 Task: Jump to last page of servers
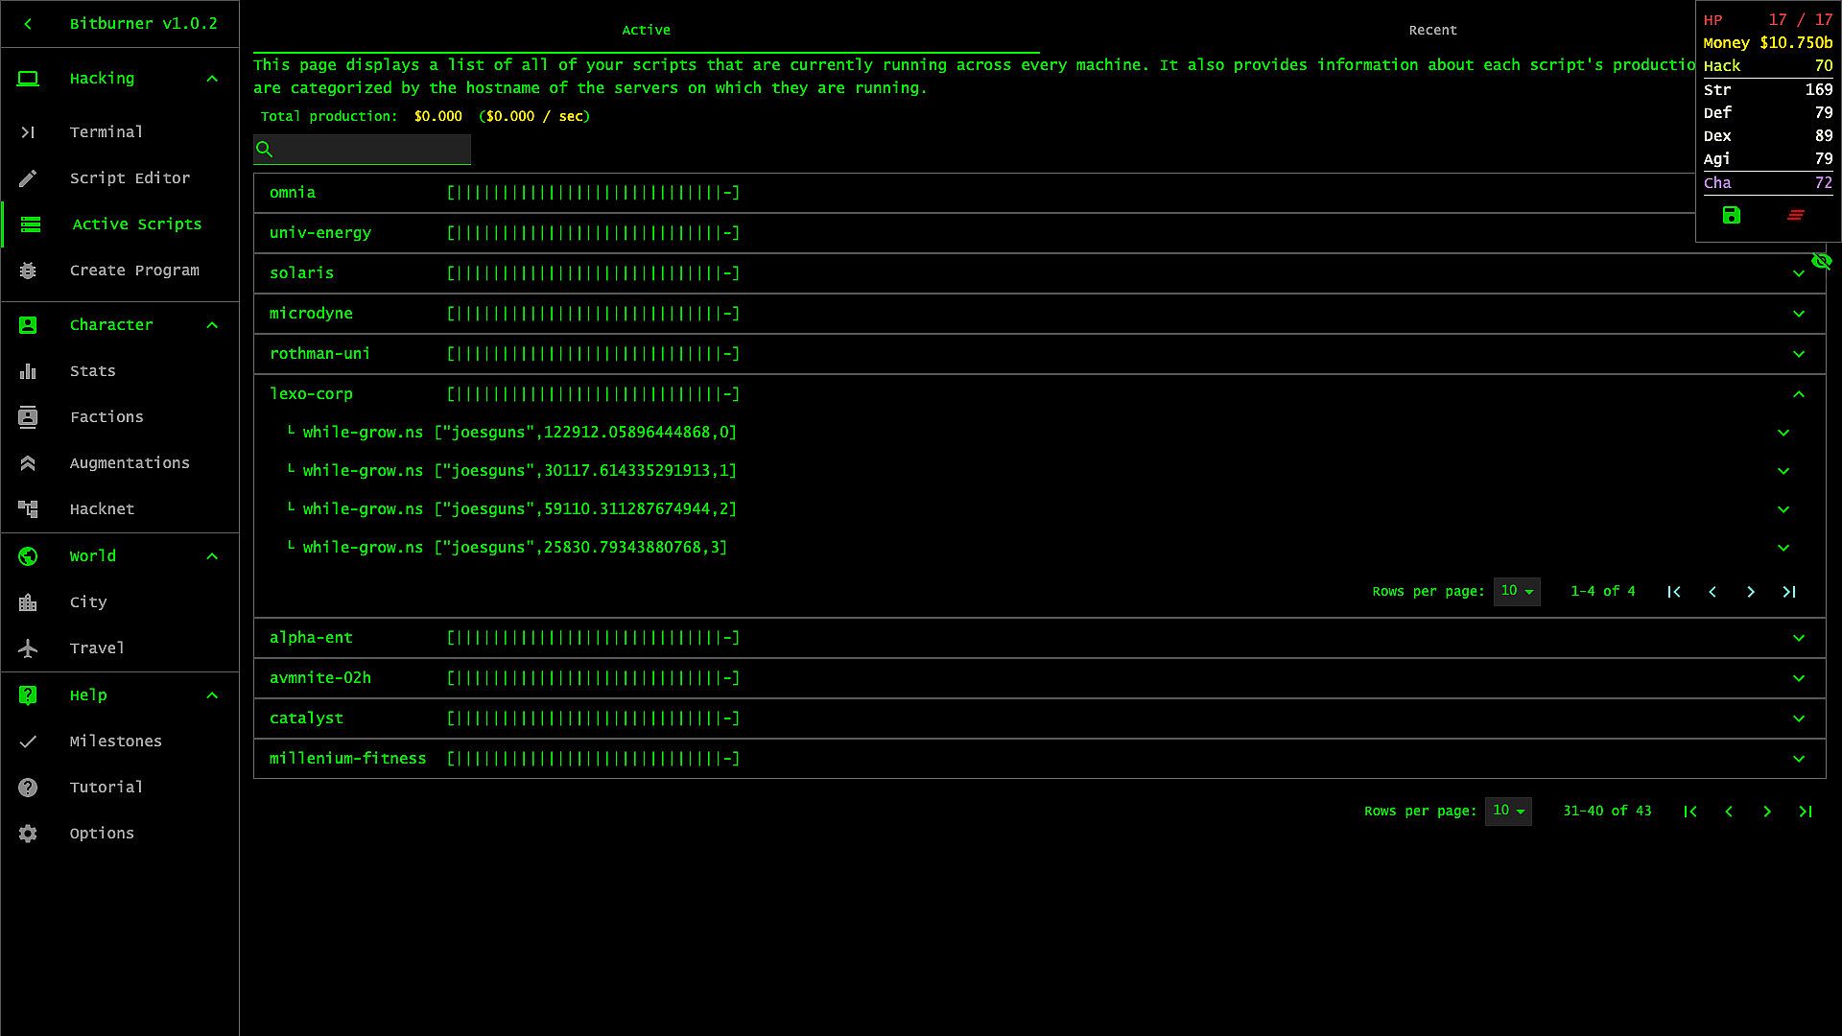coord(1806,812)
